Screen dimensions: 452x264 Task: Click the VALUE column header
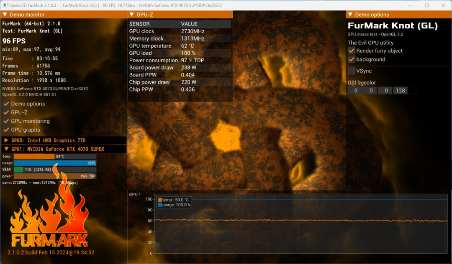pos(190,24)
